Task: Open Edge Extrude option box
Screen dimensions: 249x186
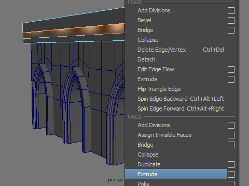Action: click(231, 79)
